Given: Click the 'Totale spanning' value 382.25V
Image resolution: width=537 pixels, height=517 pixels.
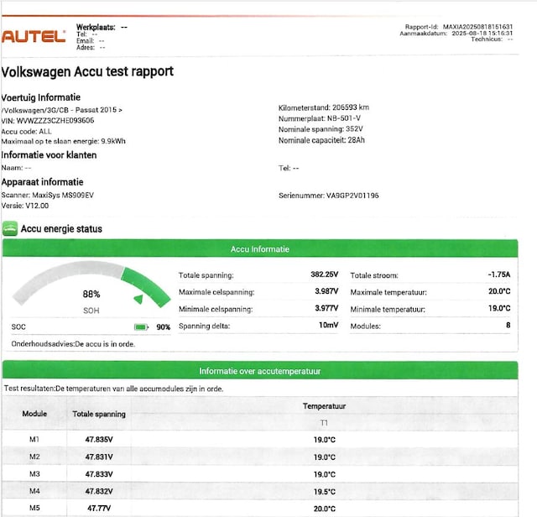Looking at the screenshot, I should [325, 274].
